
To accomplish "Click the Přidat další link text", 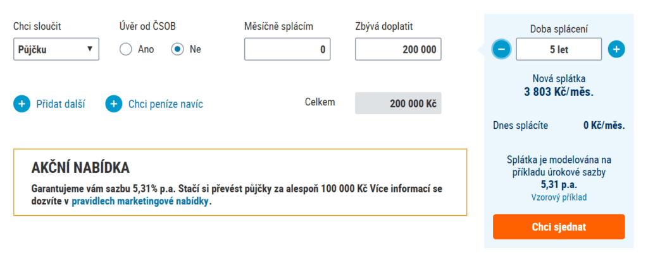I will coord(61,104).
